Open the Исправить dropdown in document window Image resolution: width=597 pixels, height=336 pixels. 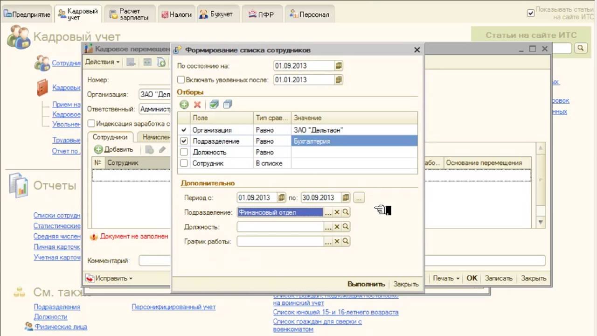tap(109, 278)
